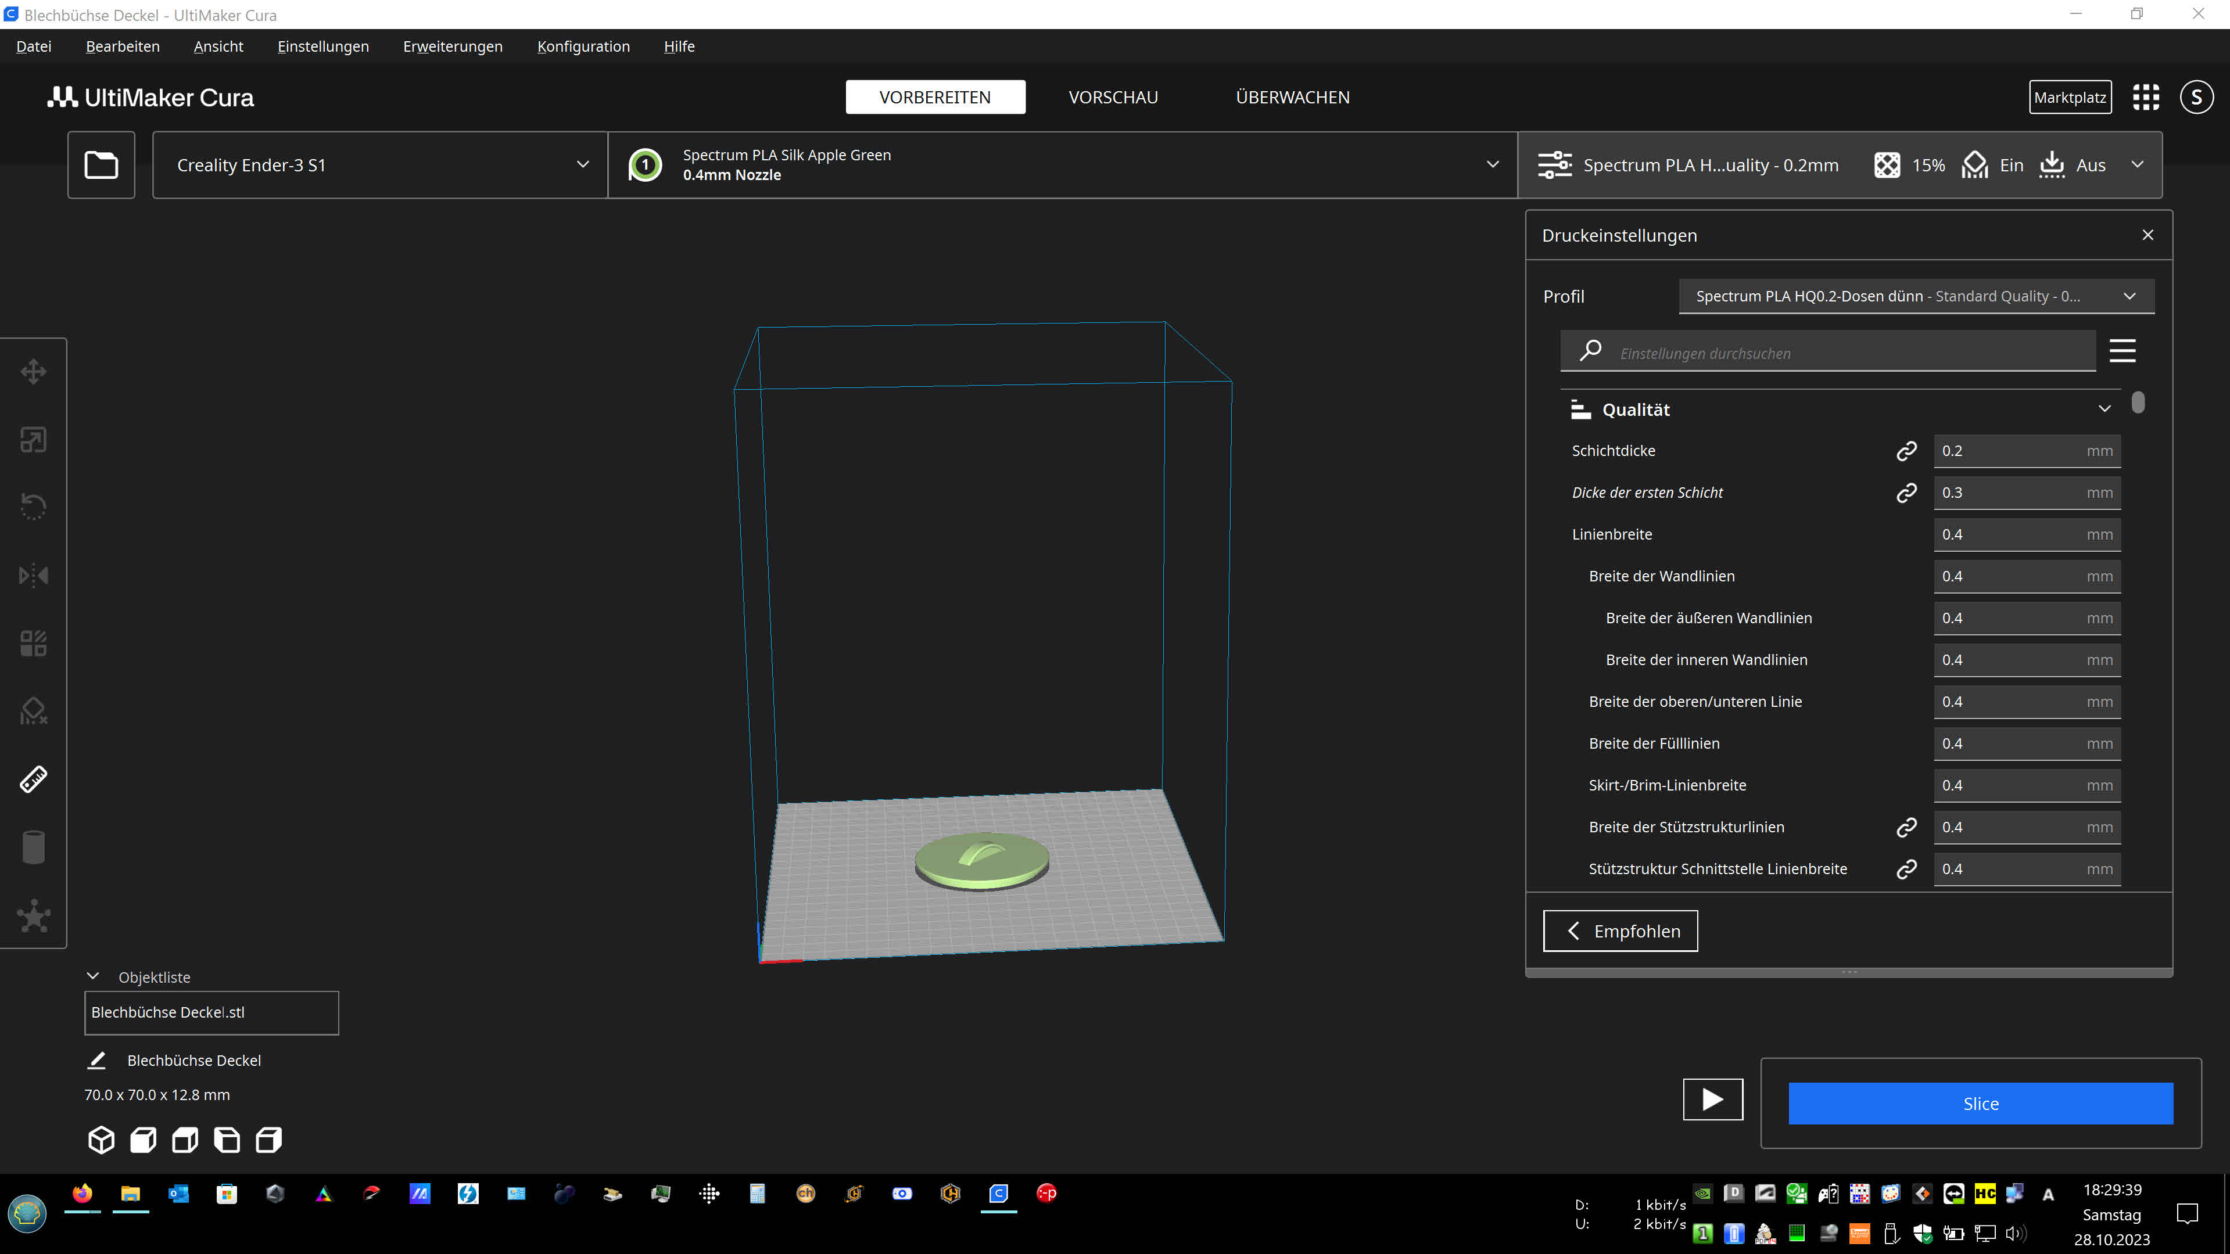Open settings visibility hamburger menu
Image resolution: width=2230 pixels, height=1254 pixels.
2123,350
